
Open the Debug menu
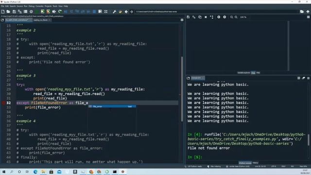(31, 6)
